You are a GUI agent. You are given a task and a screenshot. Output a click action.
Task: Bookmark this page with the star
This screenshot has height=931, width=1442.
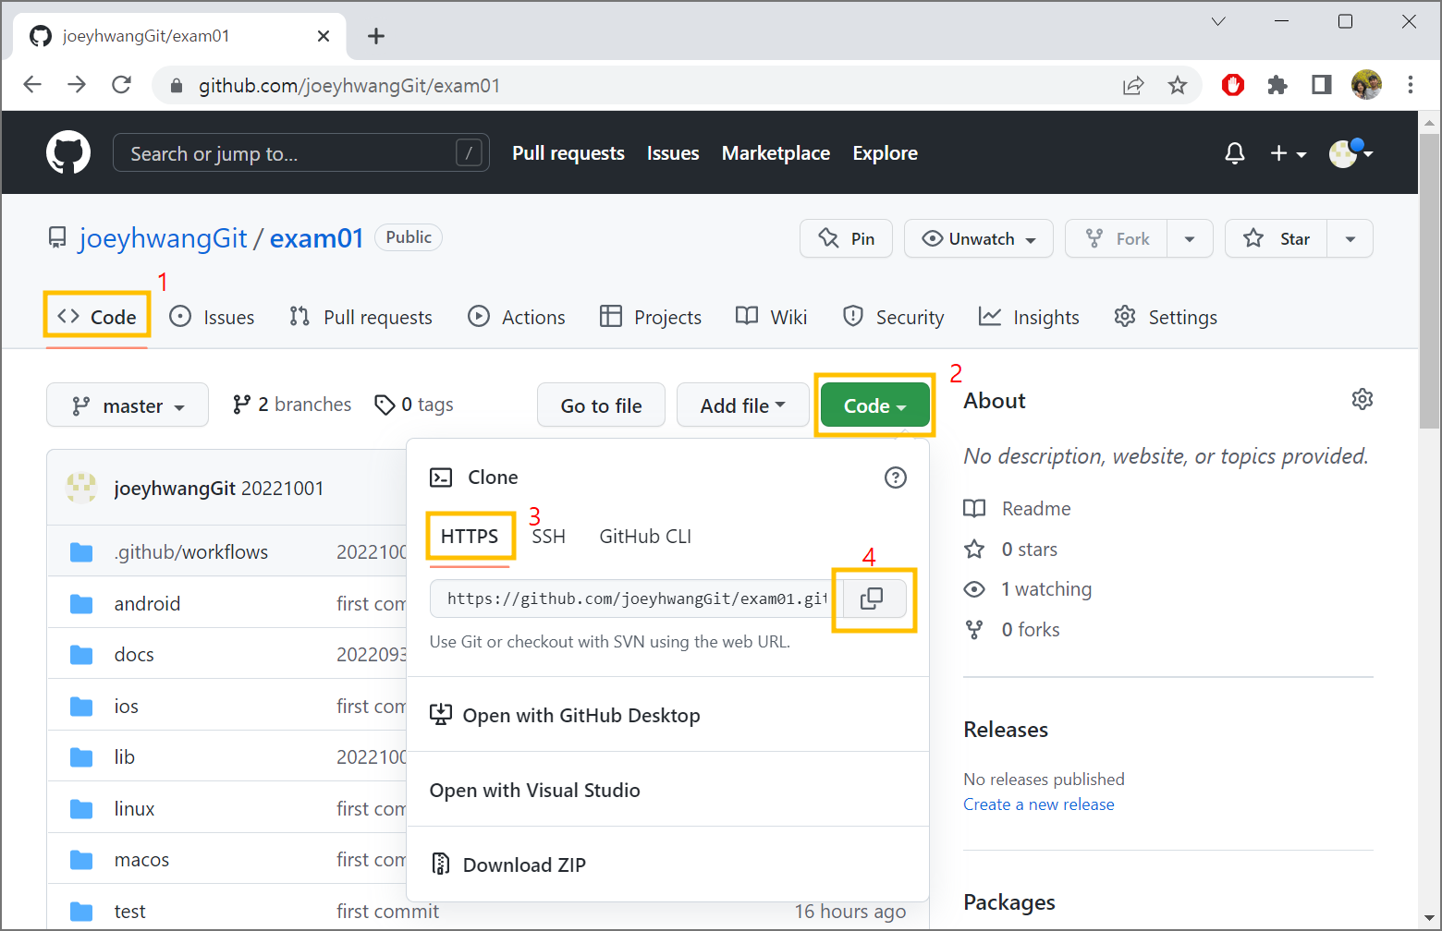1177,85
